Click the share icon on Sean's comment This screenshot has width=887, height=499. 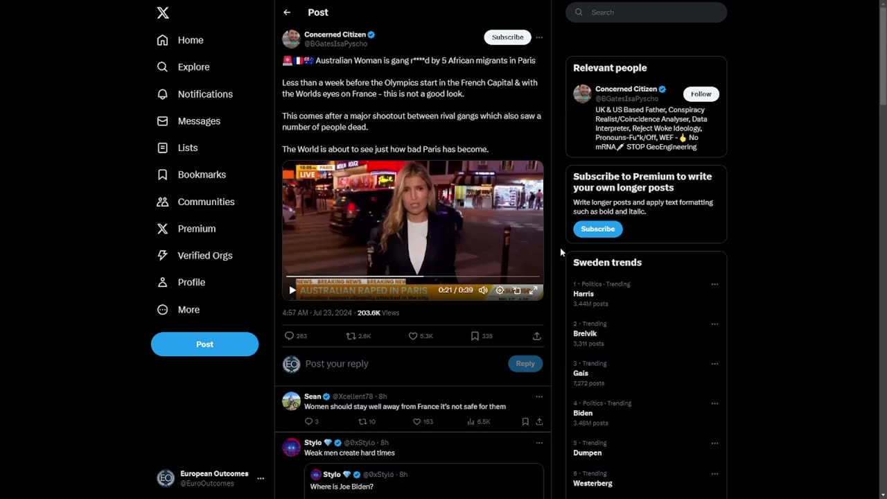tap(539, 421)
